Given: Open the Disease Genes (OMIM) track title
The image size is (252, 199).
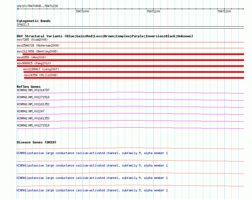Looking at the screenshot, I should click(37, 142).
